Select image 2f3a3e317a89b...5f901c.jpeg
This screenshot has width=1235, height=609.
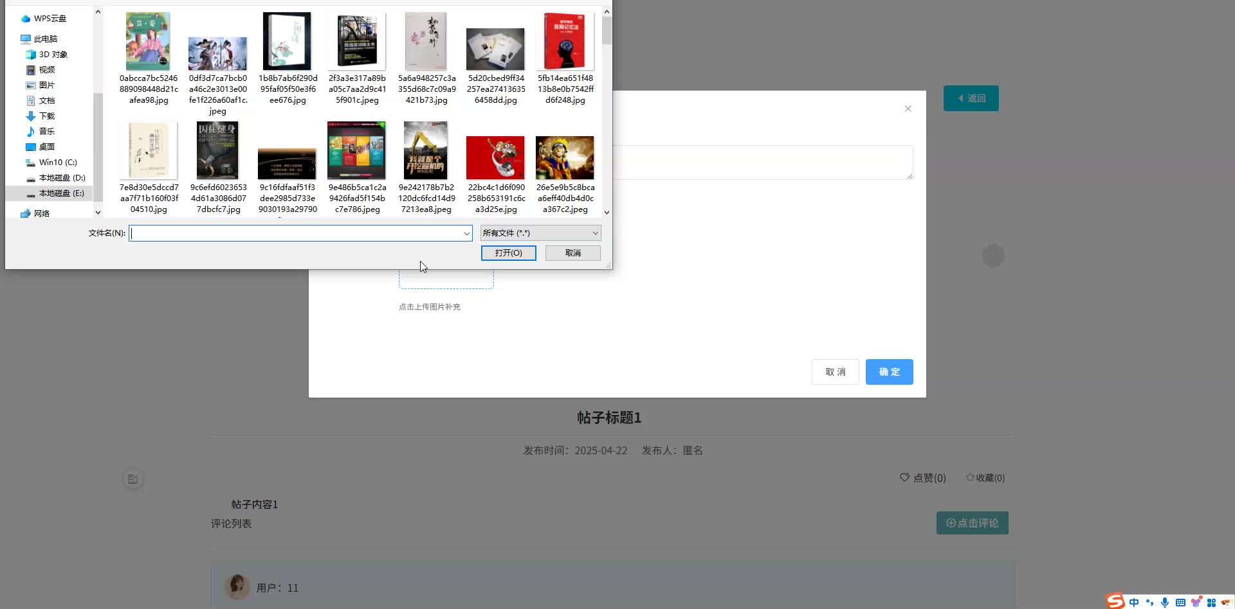pos(357,58)
